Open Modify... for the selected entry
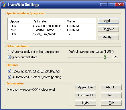This screenshot has width=126, height=110. coord(108,37)
